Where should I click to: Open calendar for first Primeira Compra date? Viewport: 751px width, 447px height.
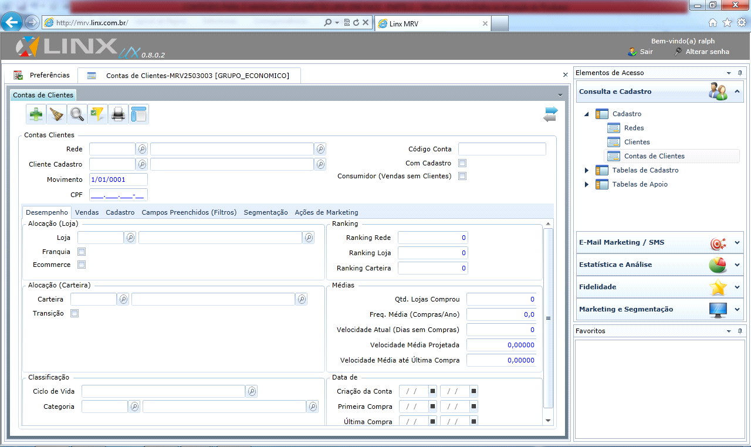point(433,407)
